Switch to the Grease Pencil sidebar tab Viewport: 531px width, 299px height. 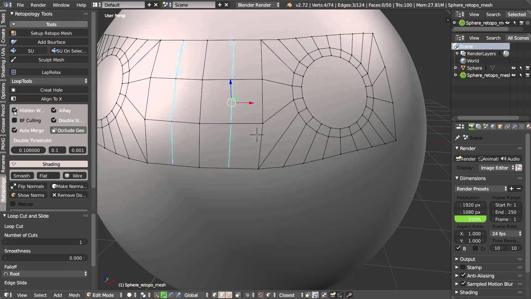tap(3, 118)
